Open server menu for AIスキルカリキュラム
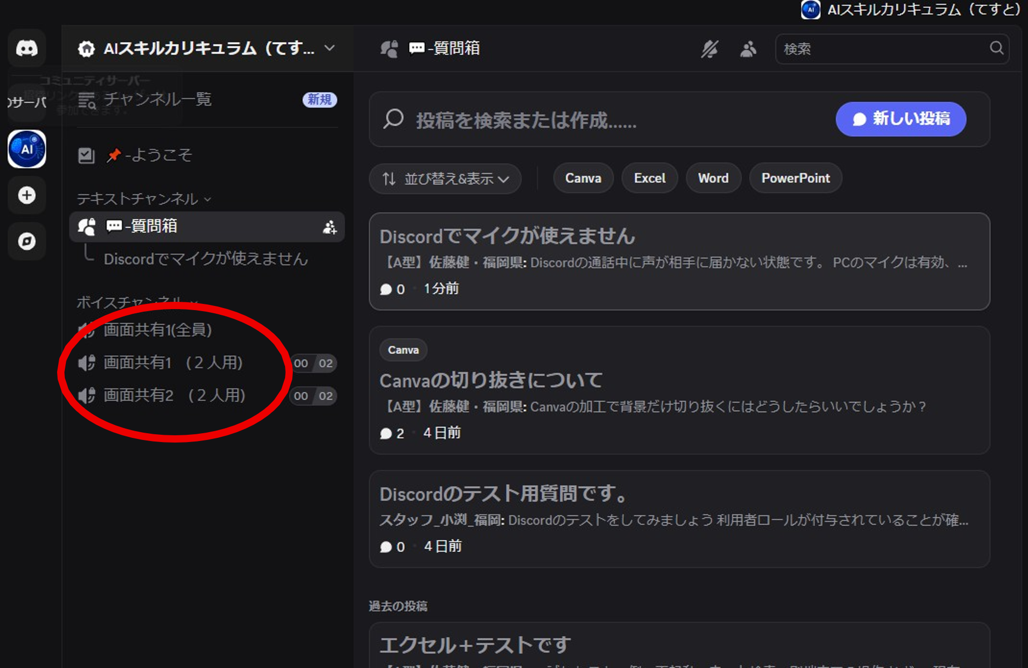1028x668 pixels. (x=208, y=48)
